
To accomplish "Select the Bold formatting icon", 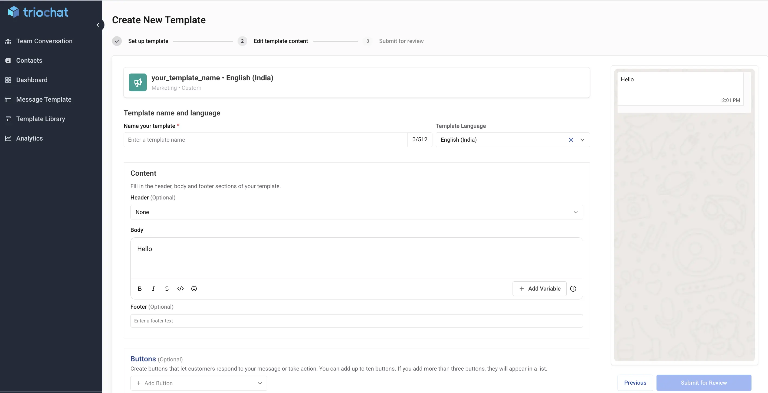I will [x=140, y=288].
